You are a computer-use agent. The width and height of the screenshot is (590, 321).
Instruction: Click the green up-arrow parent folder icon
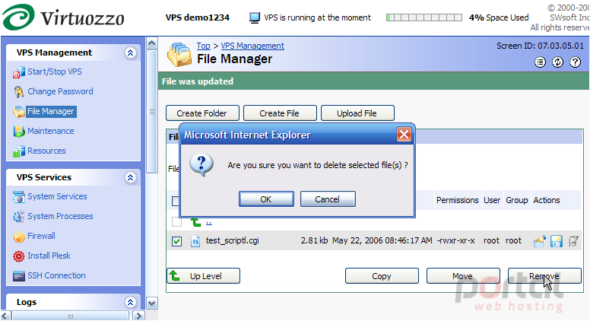pyautogui.click(x=195, y=222)
